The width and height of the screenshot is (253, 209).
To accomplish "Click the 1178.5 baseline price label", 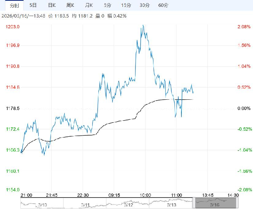I will point(13,109).
